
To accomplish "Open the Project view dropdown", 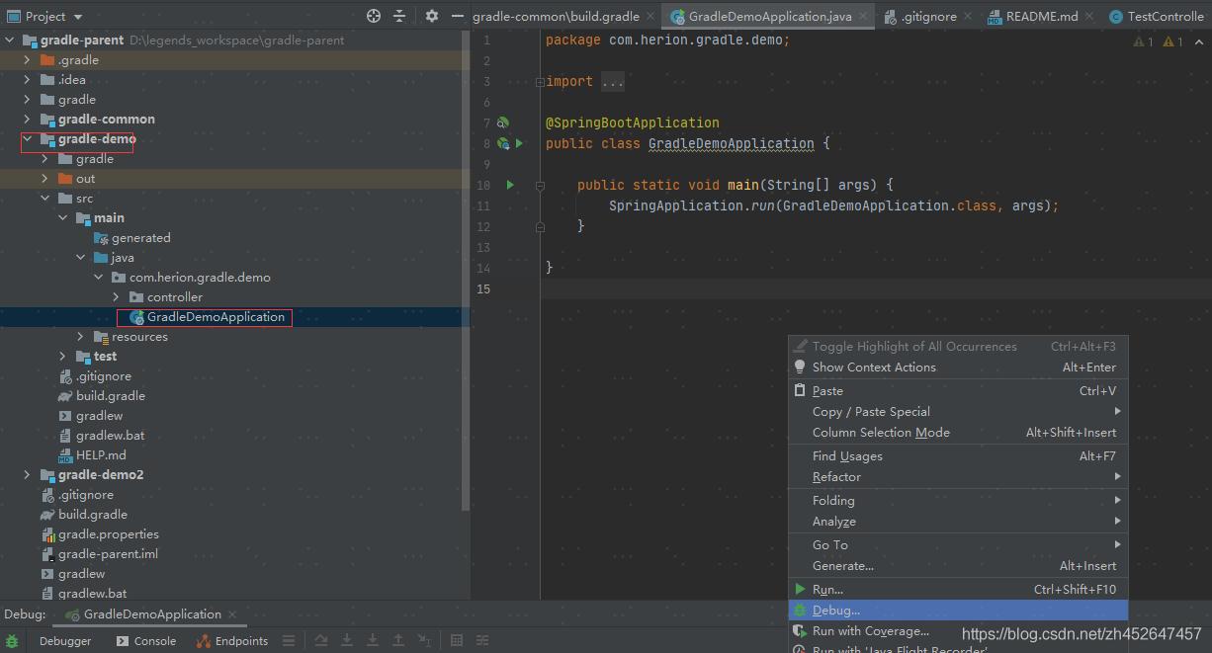I will coord(78,17).
